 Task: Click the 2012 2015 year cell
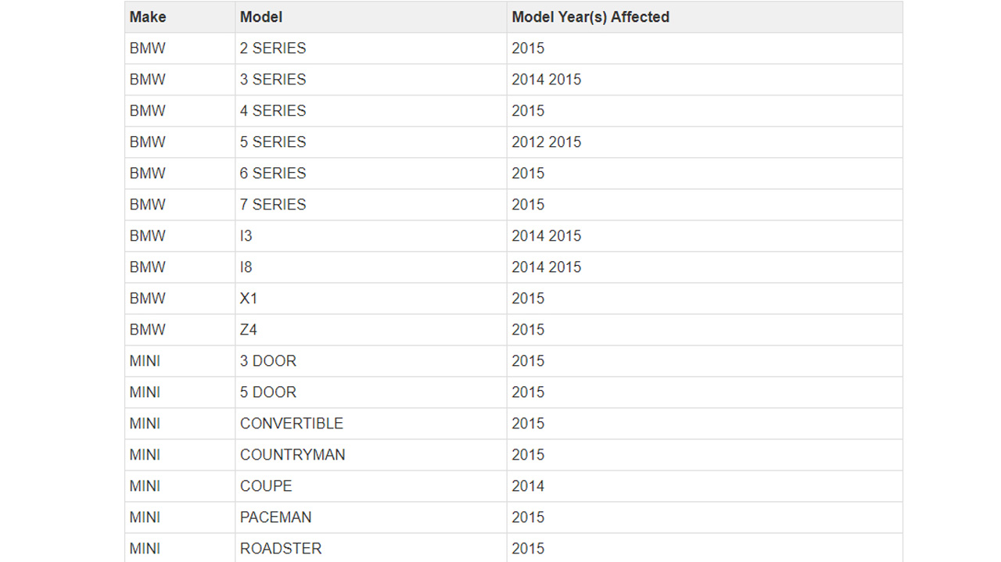[x=547, y=142]
